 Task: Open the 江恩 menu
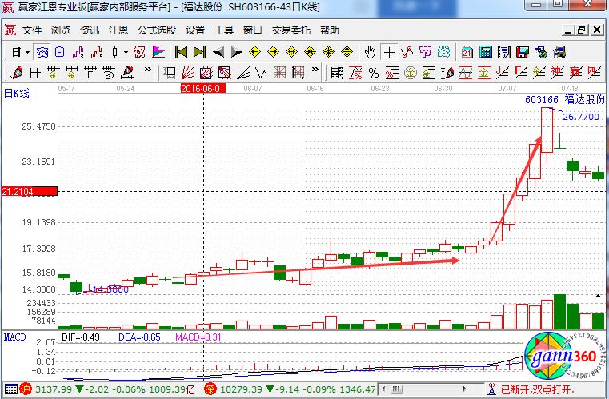coord(118,30)
